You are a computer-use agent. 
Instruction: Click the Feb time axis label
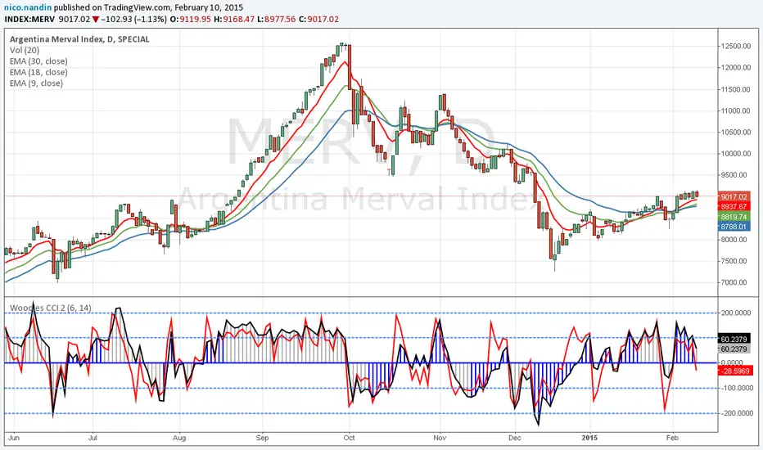click(672, 438)
